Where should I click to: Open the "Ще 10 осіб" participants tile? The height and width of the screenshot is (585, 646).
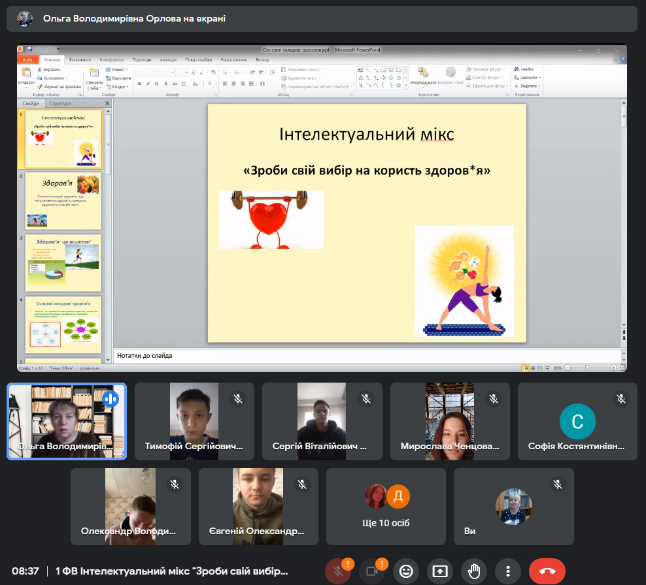pyautogui.click(x=386, y=506)
